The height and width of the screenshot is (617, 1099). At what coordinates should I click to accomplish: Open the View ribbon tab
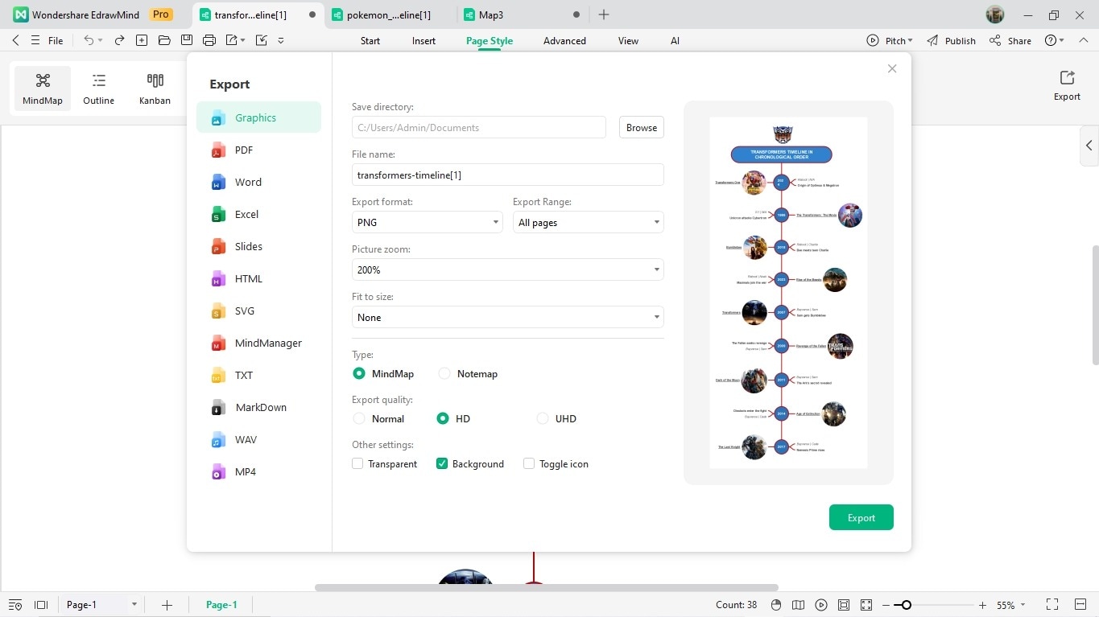point(628,40)
